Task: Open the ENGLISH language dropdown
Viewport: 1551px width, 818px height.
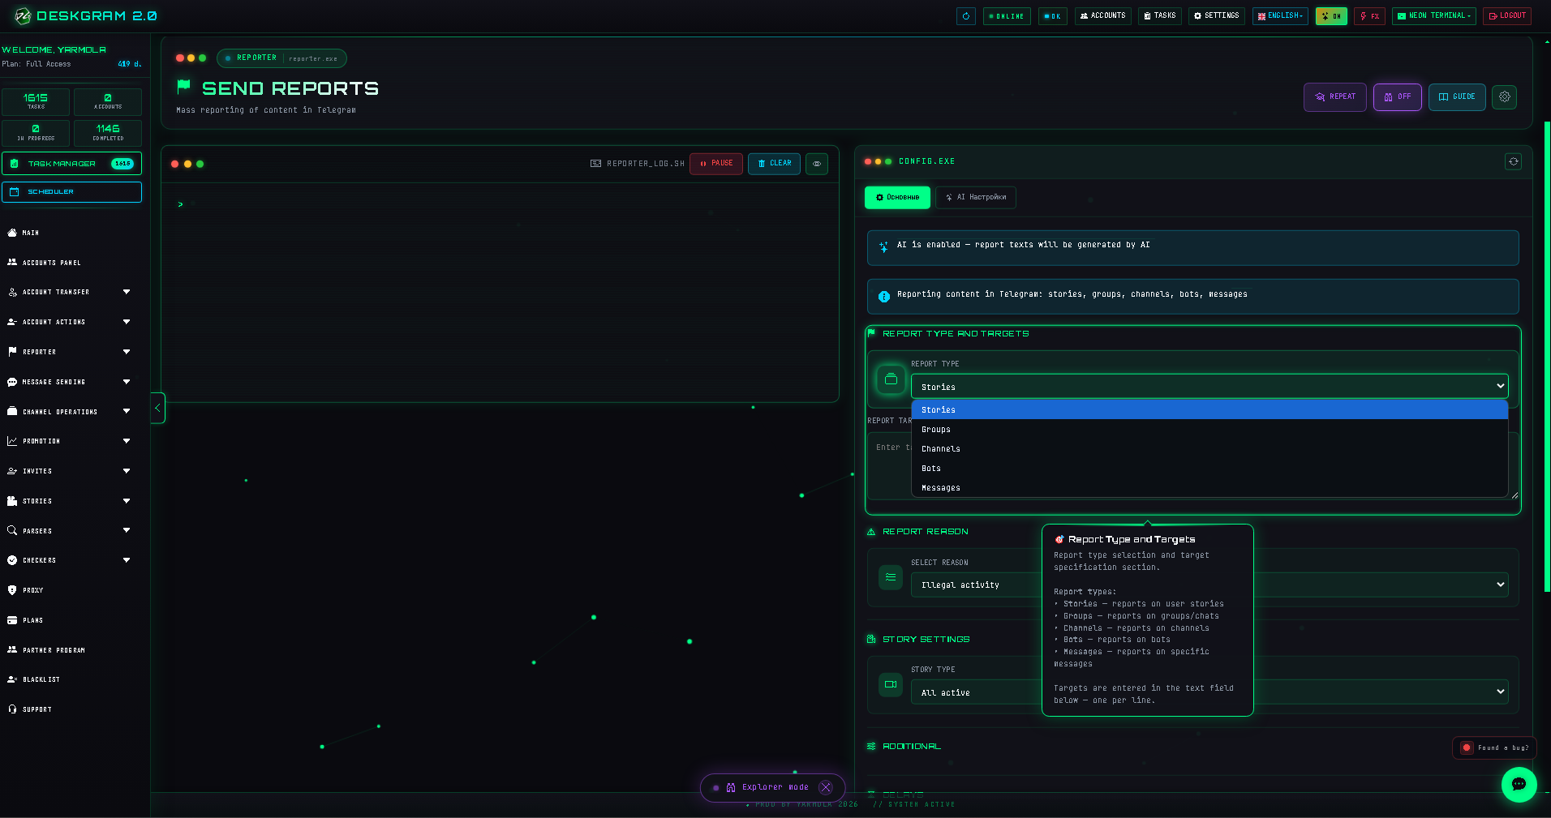Action: coord(1280,16)
